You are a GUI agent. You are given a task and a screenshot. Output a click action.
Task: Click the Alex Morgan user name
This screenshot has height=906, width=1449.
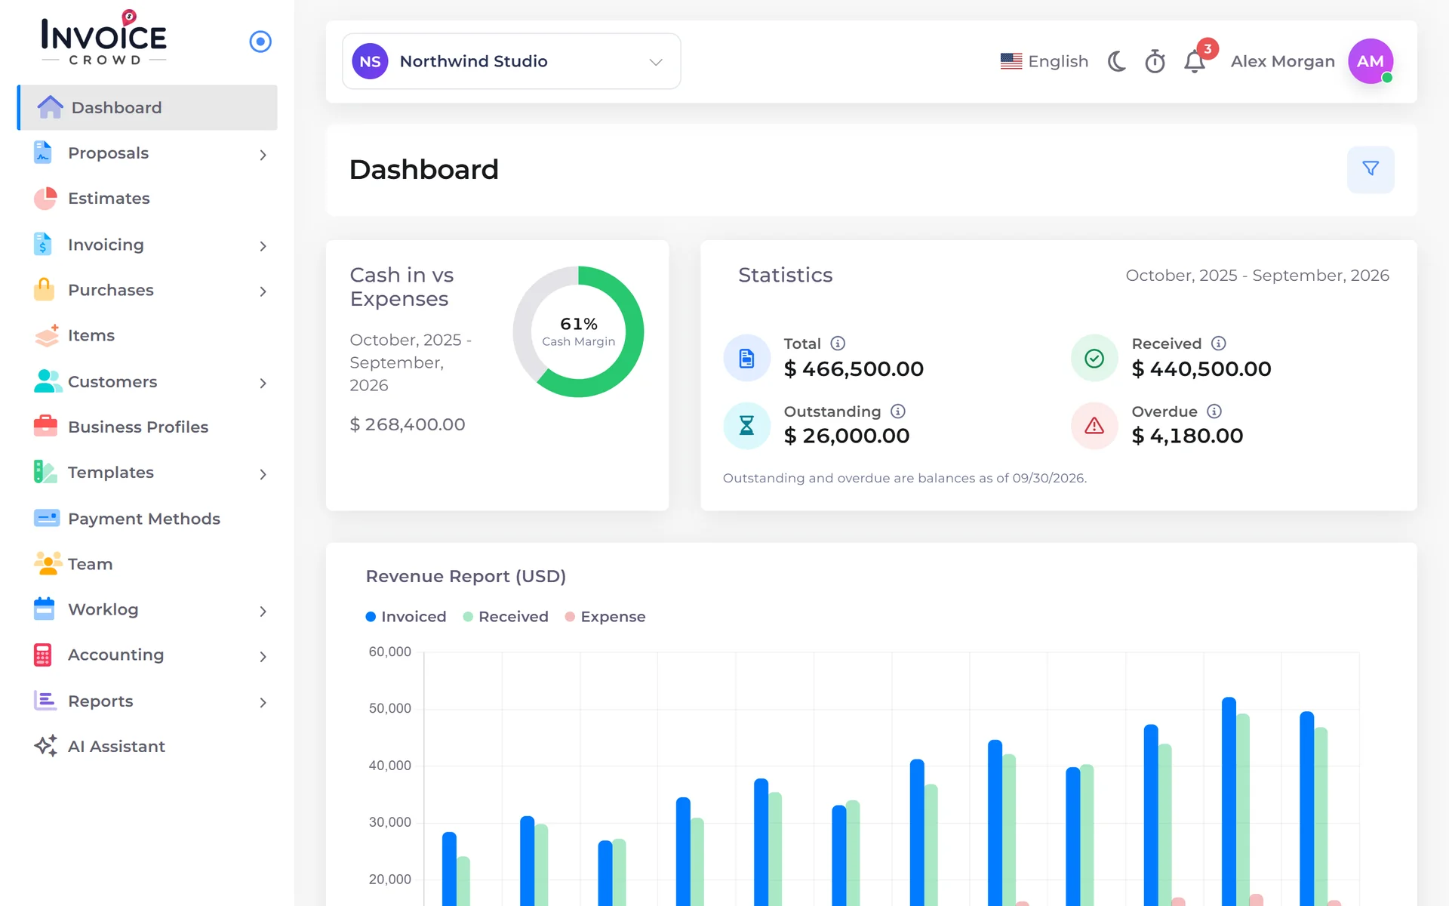(1283, 61)
